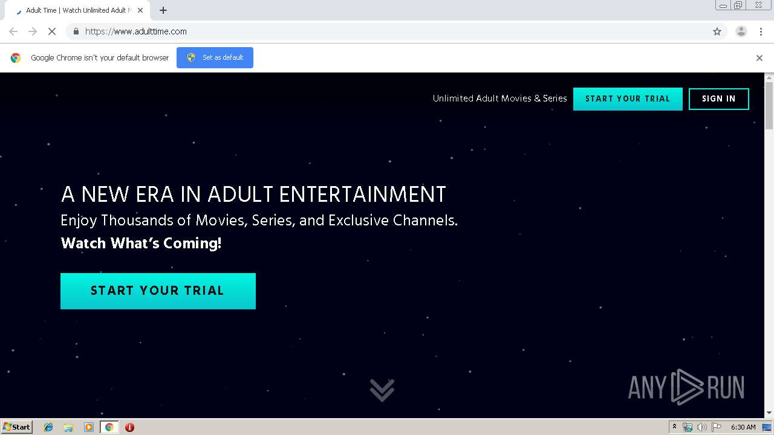Open the Windows Start menu
Viewport: 774px width, 435px height.
tap(17, 427)
